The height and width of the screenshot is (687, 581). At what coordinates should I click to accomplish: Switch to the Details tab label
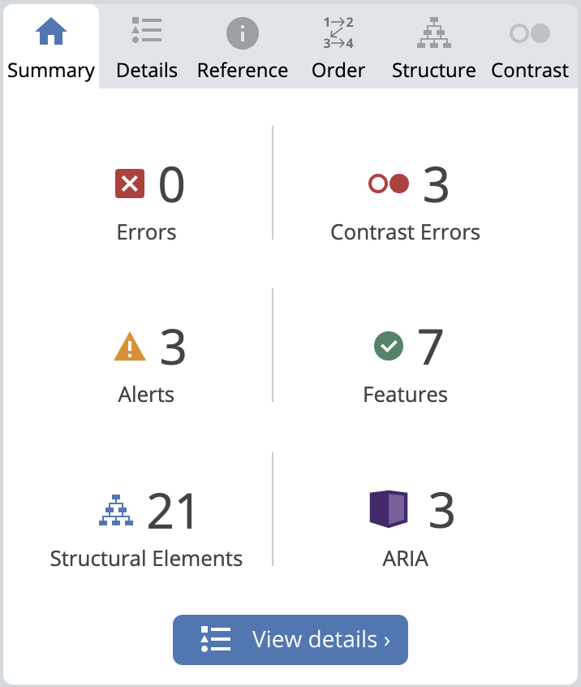147,70
